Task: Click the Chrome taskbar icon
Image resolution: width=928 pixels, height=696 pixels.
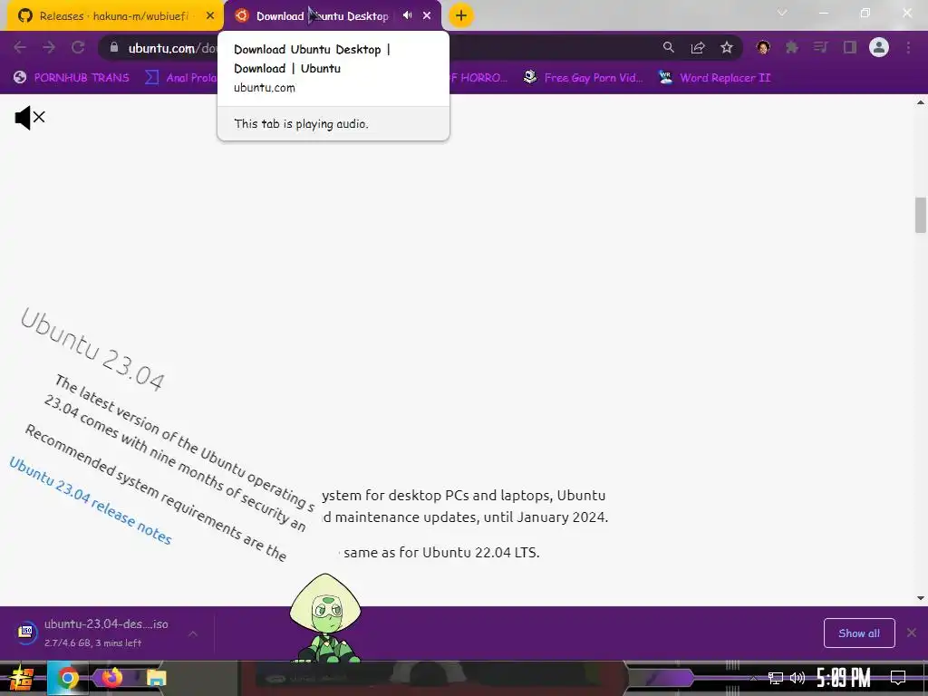Action: 68,678
